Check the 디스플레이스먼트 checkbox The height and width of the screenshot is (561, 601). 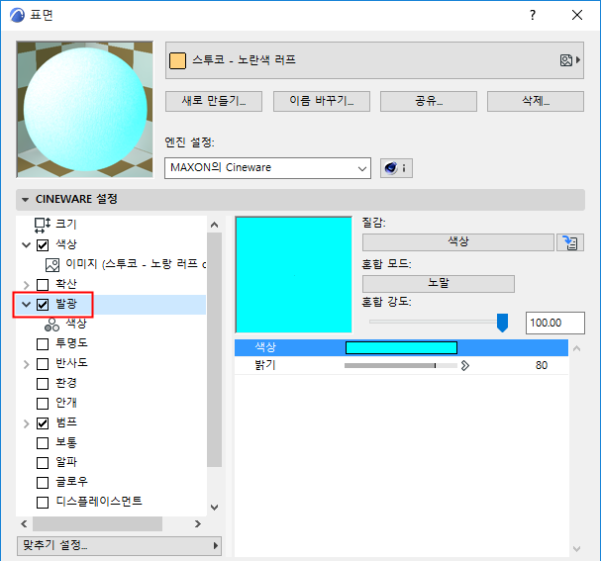[x=43, y=503]
